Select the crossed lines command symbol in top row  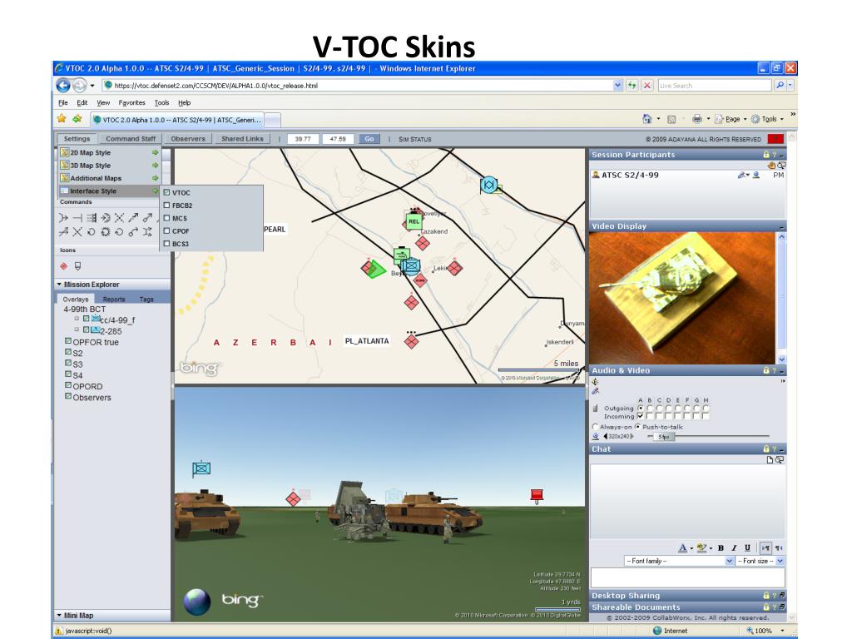coord(120,218)
